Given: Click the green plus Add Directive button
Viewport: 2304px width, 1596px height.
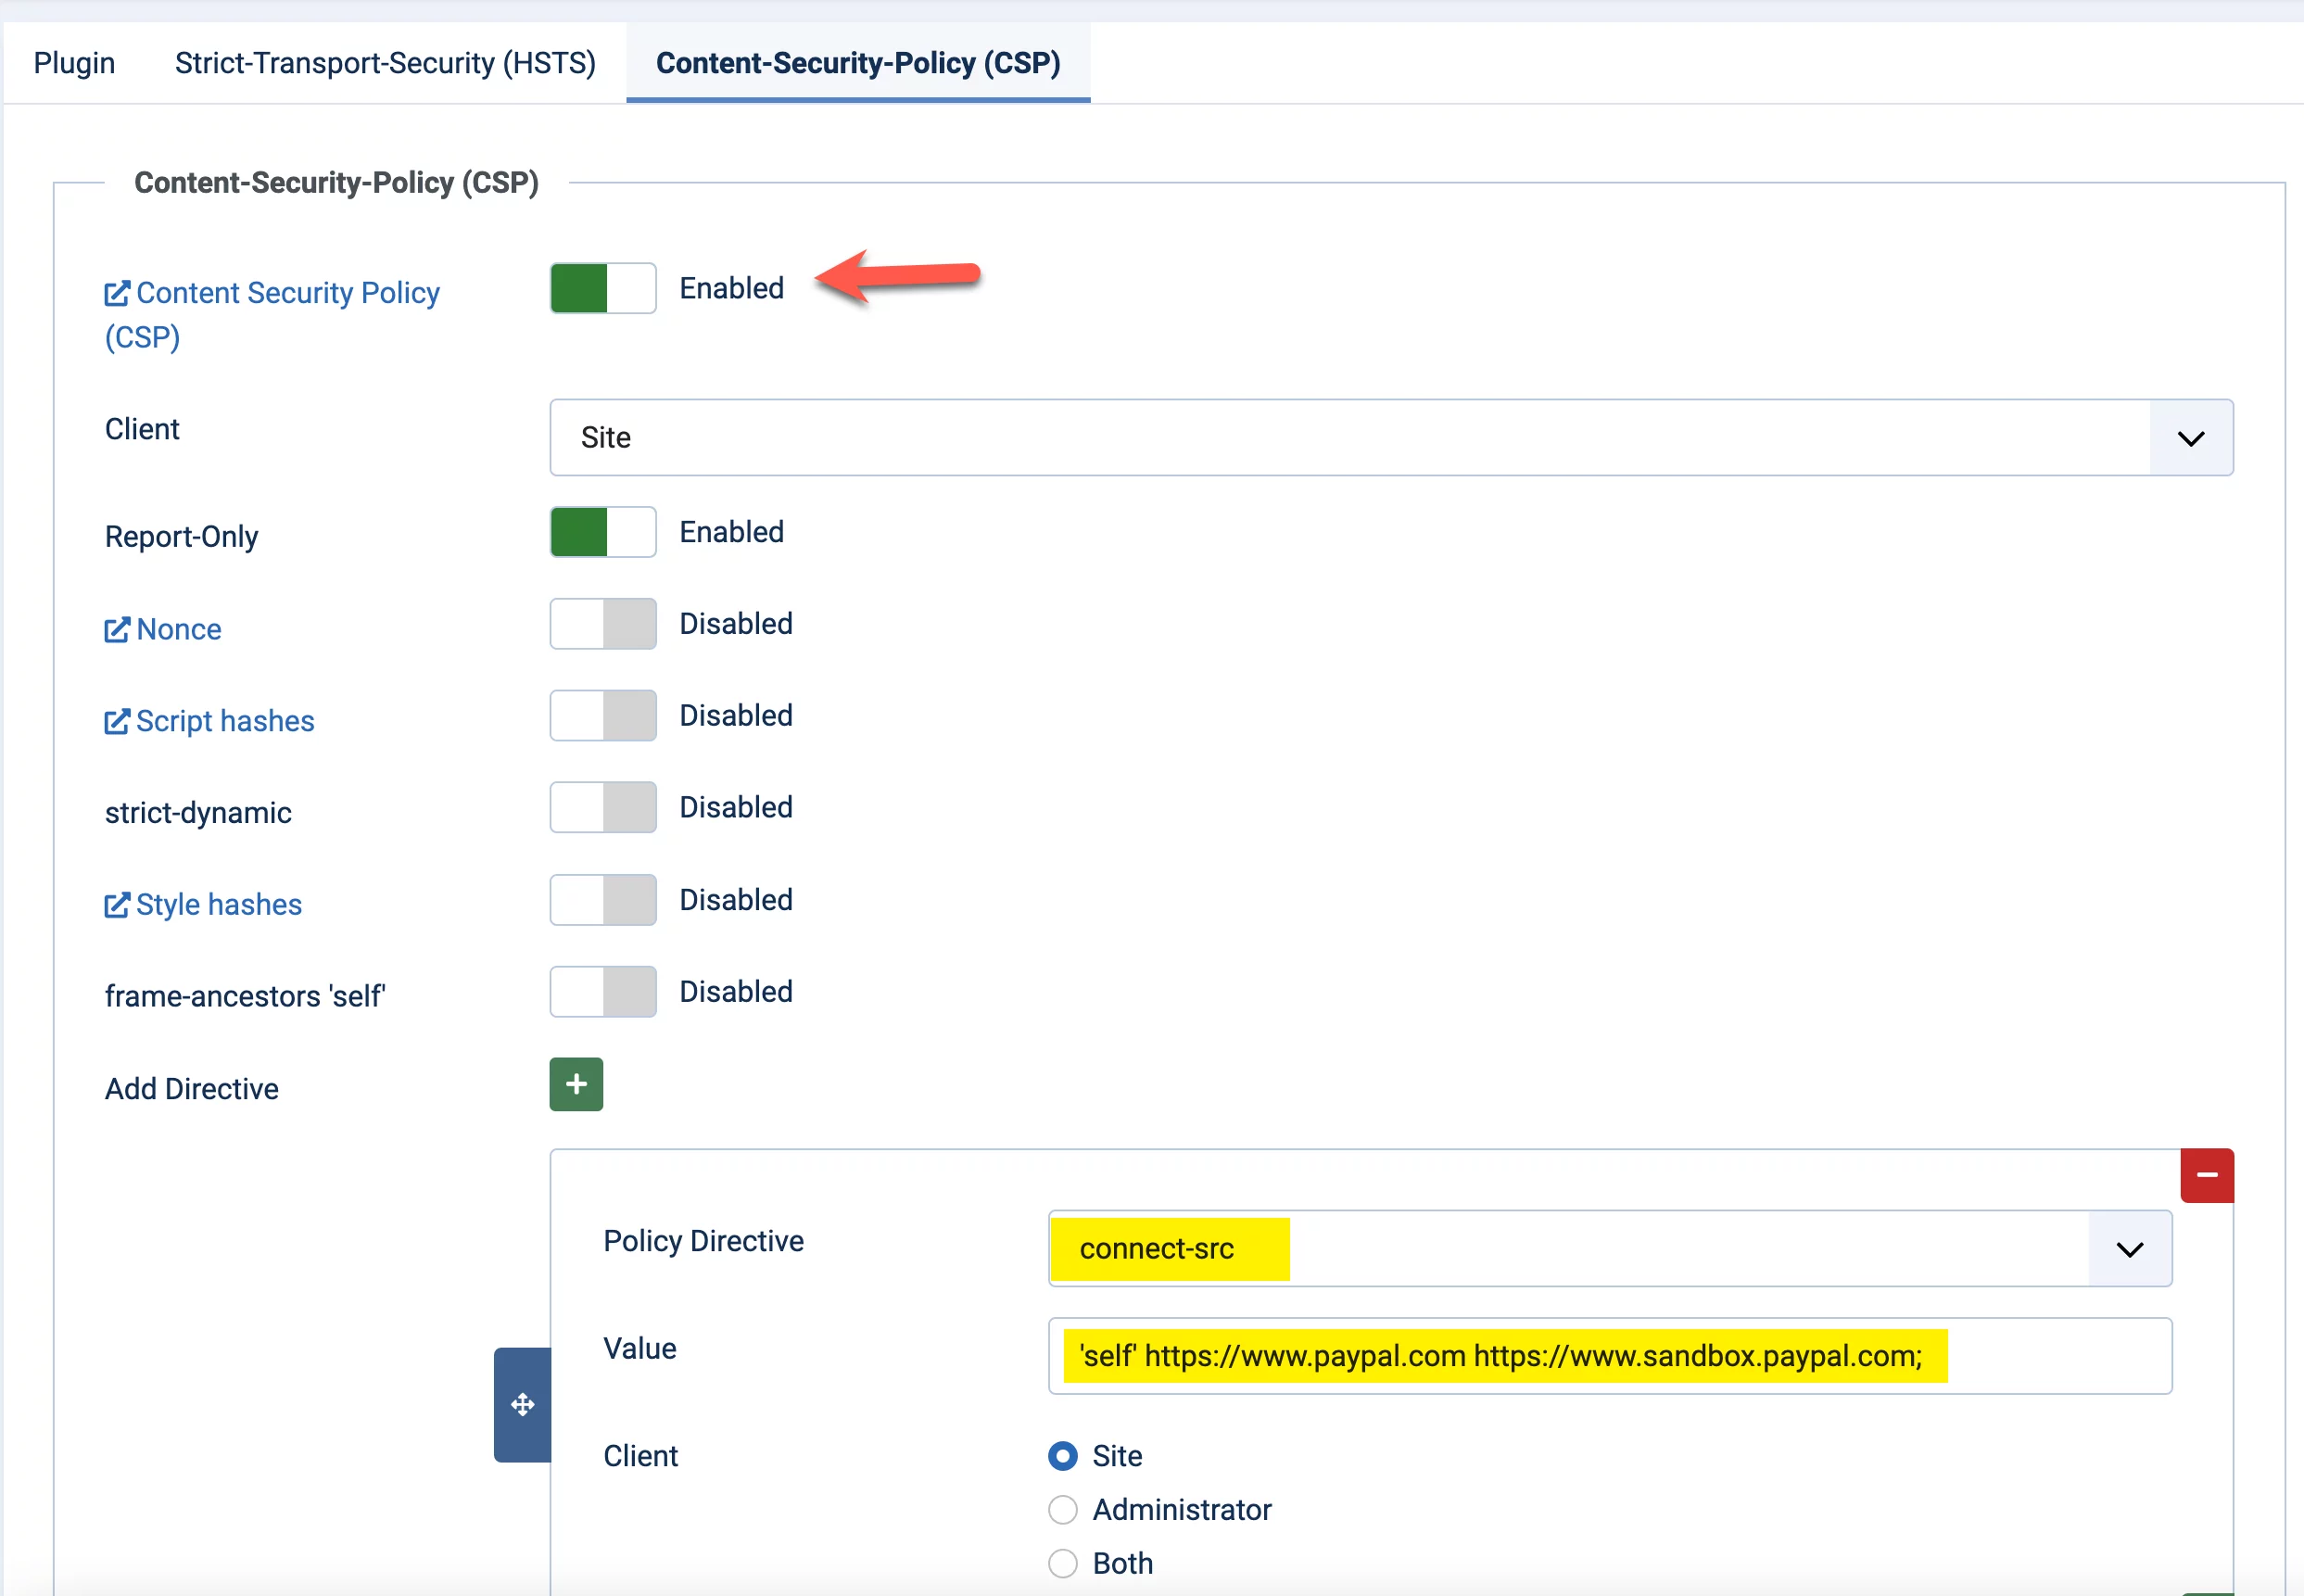Looking at the screenshot, I should [576, 1084].
